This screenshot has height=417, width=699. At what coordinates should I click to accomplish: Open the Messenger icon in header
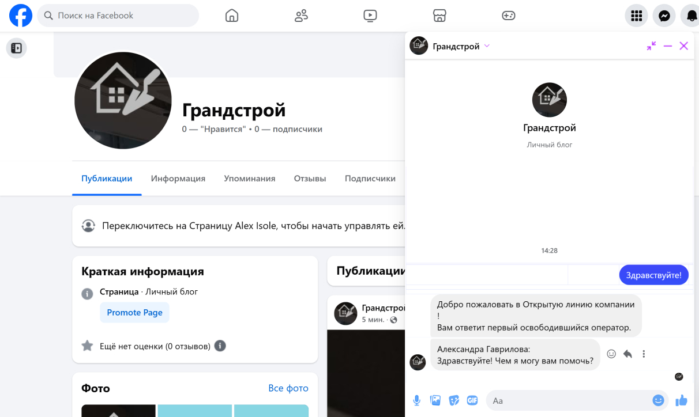click(x=664, y=16)
